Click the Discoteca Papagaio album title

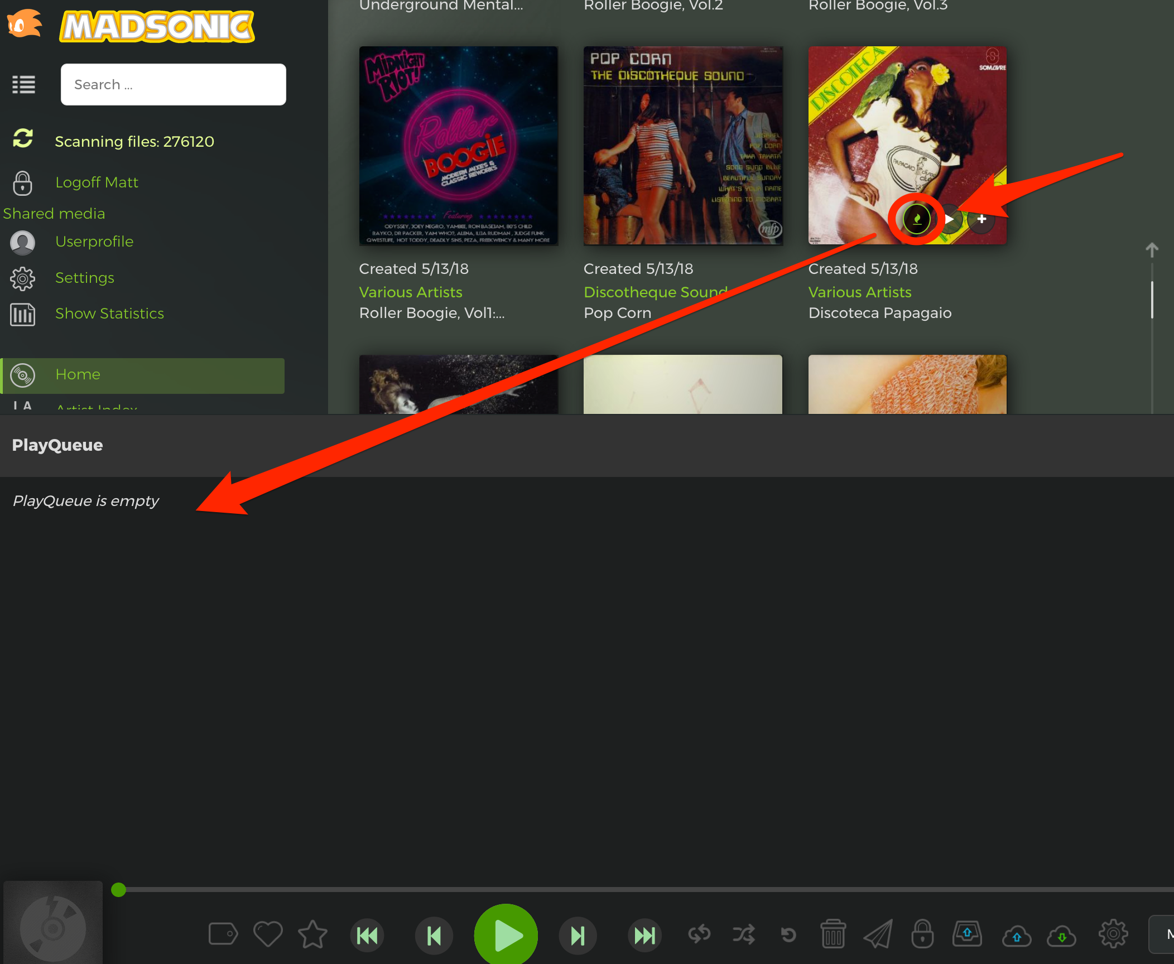tap(880, 313)
